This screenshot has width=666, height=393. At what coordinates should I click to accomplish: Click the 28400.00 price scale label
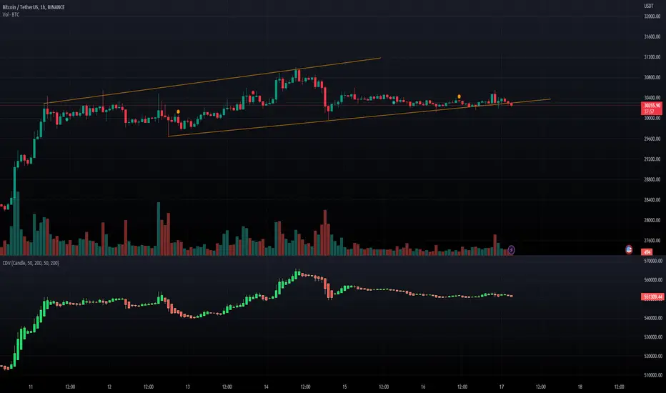[x=652, y=200]
